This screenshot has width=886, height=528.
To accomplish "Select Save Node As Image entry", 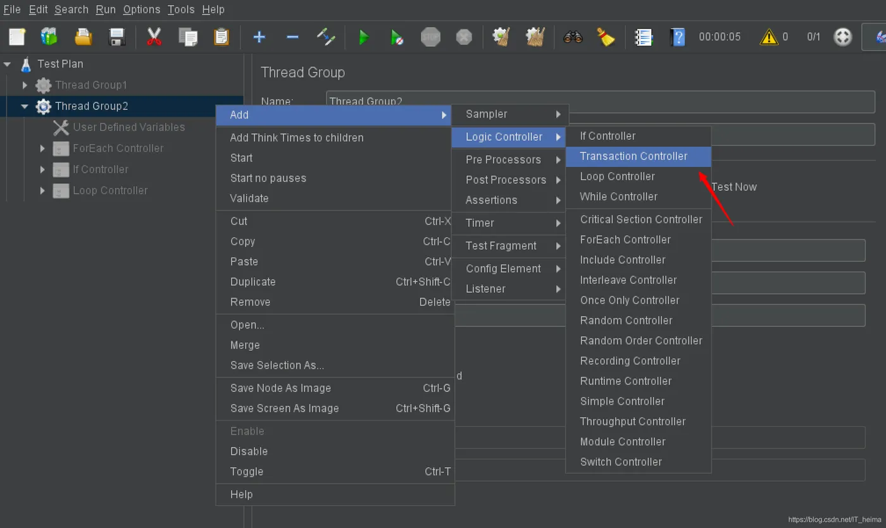I will pyautogui.click(x=280, y=388).
